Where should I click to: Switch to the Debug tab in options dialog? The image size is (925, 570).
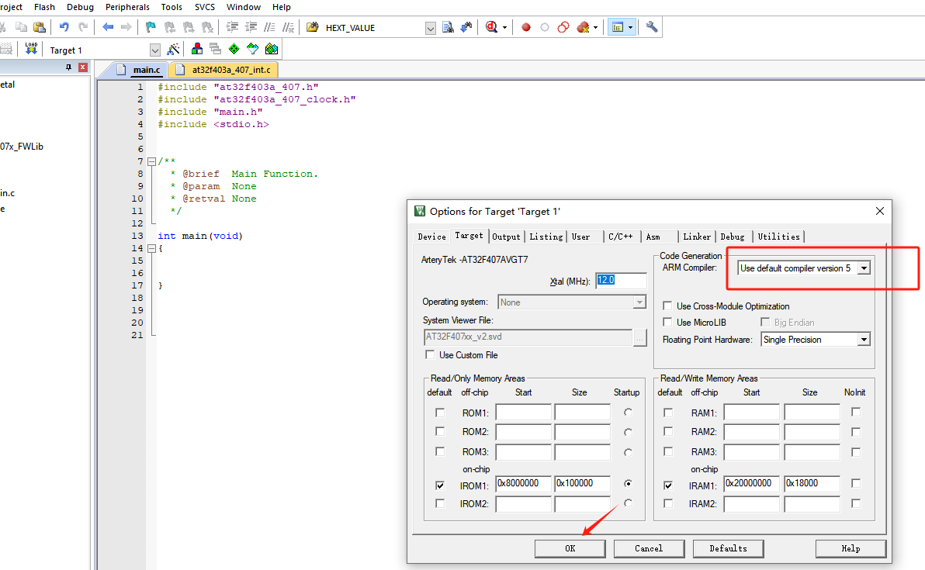click(x=732, y=237)
